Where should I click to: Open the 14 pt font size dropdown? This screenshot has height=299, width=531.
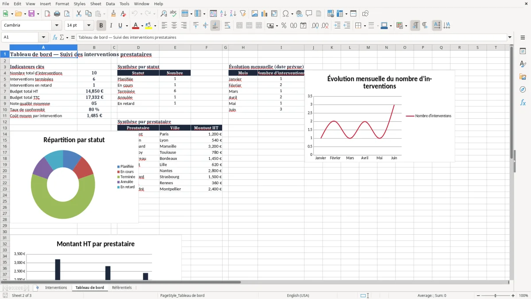88,25
